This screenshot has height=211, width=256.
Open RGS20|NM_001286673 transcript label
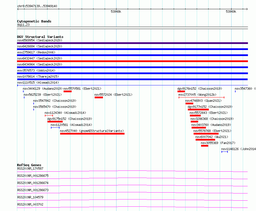click(33, 190)
